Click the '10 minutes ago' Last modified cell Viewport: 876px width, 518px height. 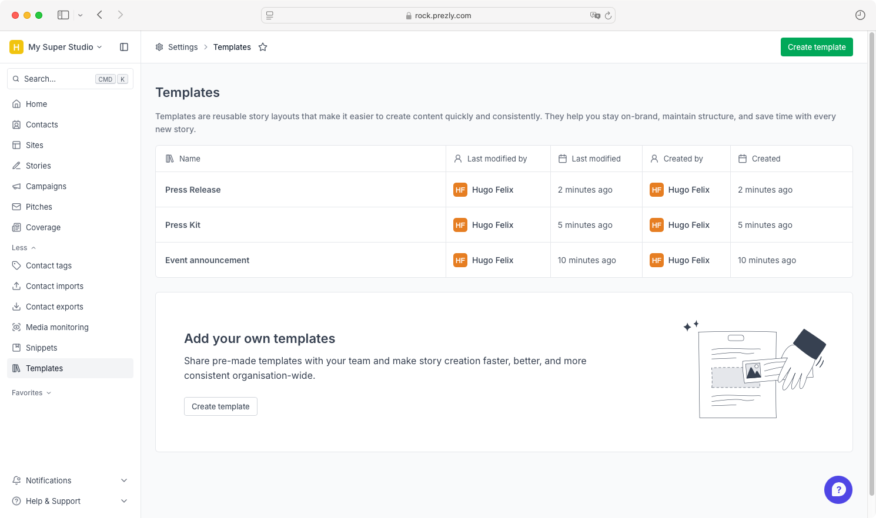coord(587,260)
